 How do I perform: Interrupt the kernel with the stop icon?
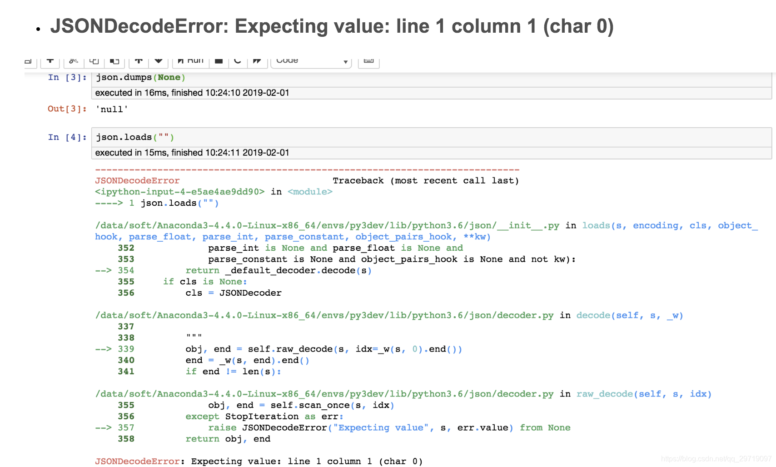click(219, 61)
